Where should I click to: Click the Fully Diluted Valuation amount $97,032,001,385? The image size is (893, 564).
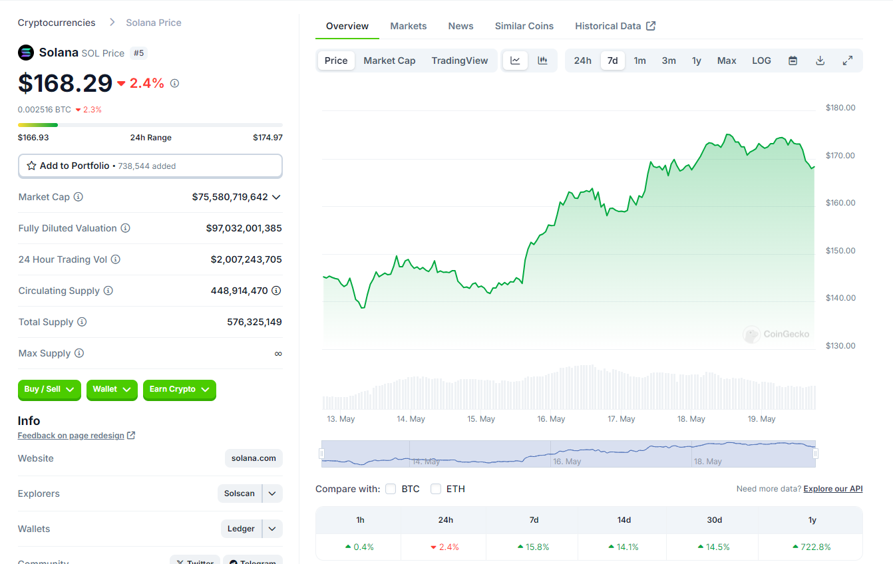pyautogui.click(x=244, y=228)
